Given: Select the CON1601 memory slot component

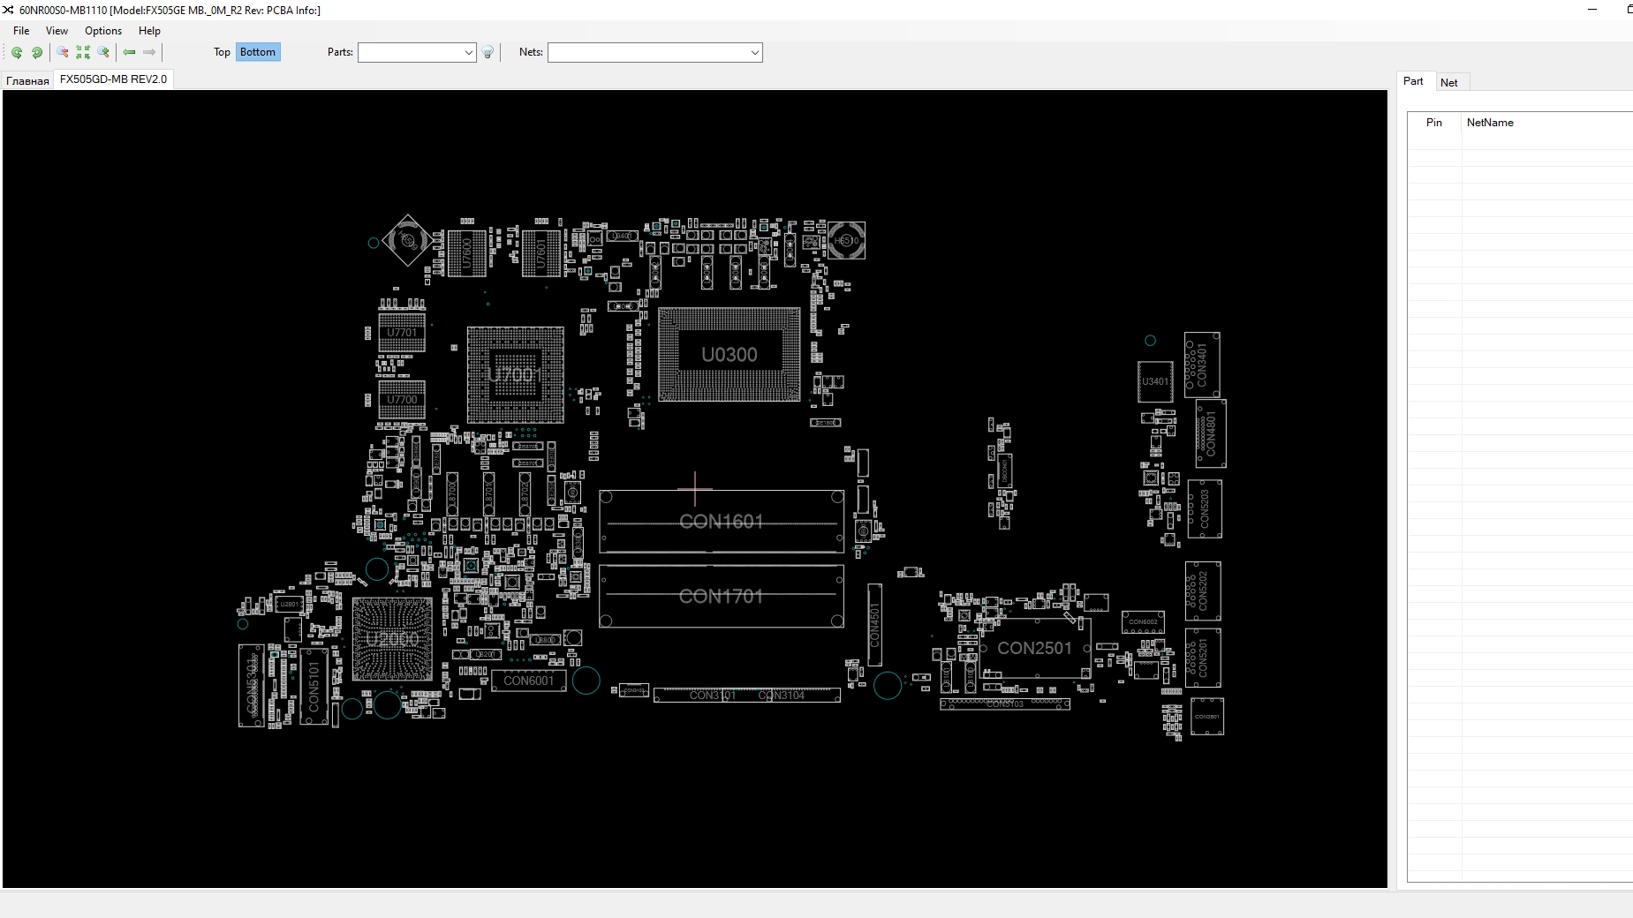Looking at the screenshot, I should click(x=722, y=522).
